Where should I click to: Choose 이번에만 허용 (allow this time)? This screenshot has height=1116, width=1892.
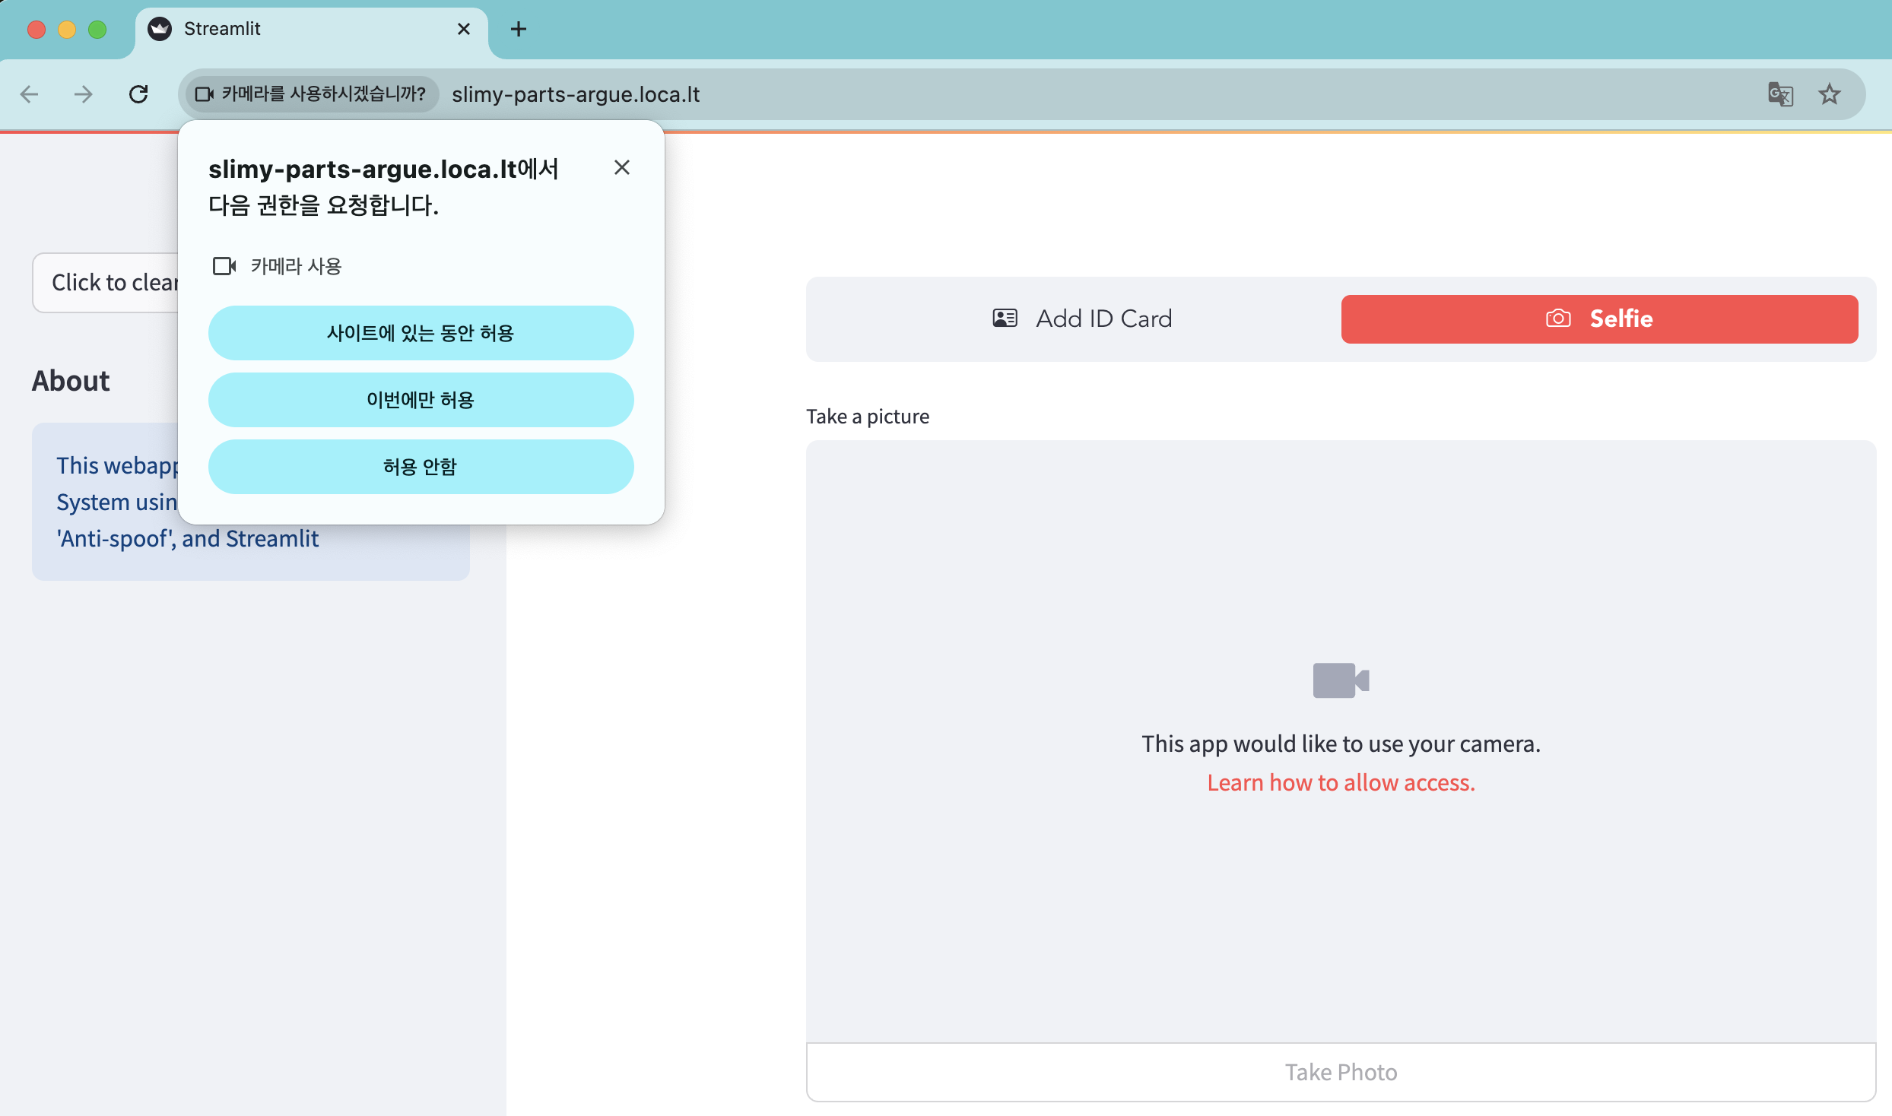(x=421, y=400)
